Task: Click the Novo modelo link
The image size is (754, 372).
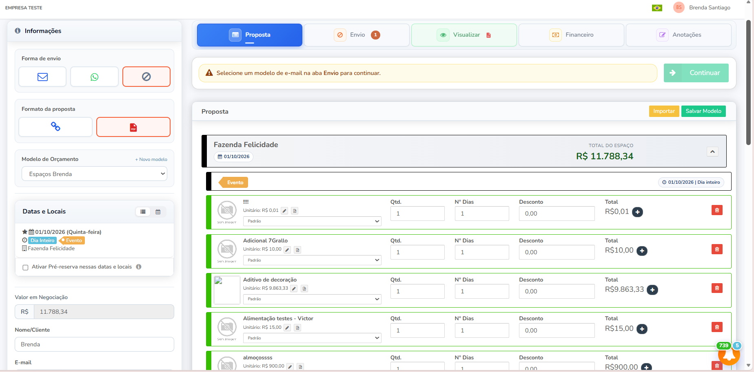Action: coord(151,159)
